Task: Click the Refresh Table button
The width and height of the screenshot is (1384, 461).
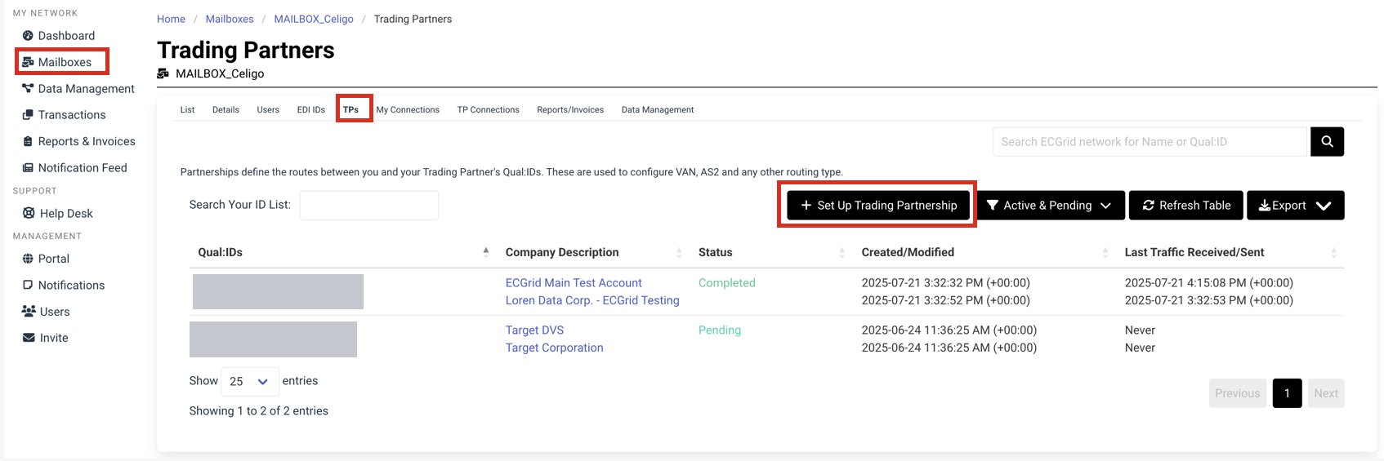Action: pos(1185,206)
